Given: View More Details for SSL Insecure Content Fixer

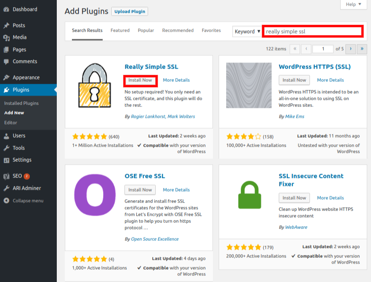Looking at the screenshot, I should coord(330,198).
